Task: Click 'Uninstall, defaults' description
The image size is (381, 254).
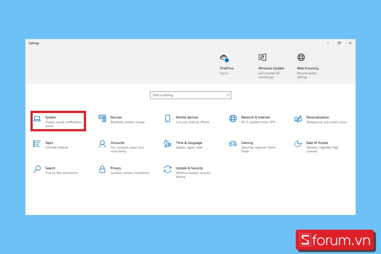Action: tap(57, 148)
